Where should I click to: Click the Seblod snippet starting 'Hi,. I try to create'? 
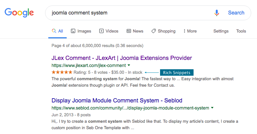(145, 124)
